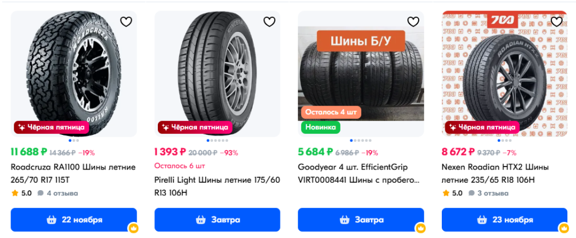Open Nexen Roadian HTX2 product title
This screenshot has width=576, height=238.
[495, 173]
